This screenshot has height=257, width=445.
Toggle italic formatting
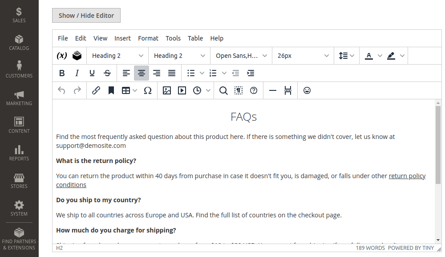[x=77, y=73]
